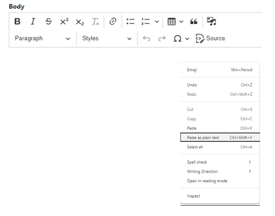Image resolution: width=275 pixels, height=216 pixels.
Task: Select Paste as plain text
Action: 220,137
